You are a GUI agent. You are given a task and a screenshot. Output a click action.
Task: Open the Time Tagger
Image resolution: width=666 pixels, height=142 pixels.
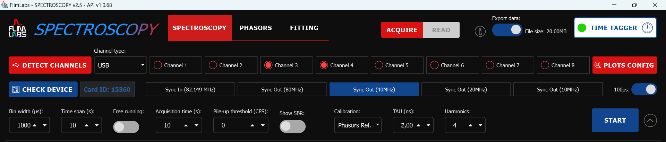click(615, 28)
